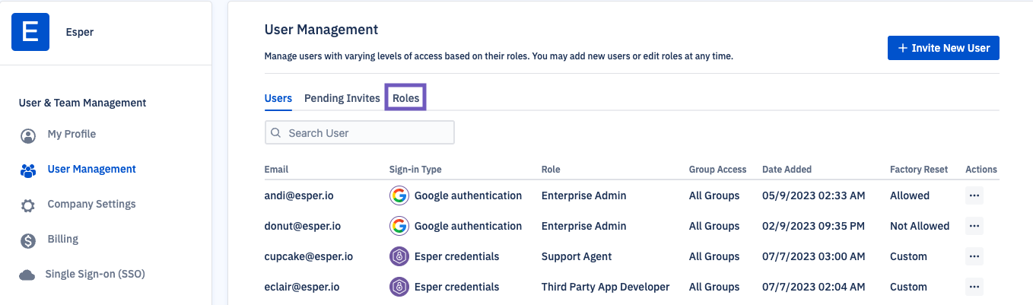Click the Esper logo icon
This screenshot has width=1033, height=305.
tap(30, 32)
